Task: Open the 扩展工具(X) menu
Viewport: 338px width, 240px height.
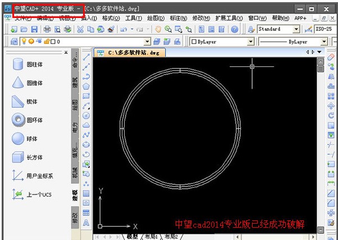Action: (229, 18)
